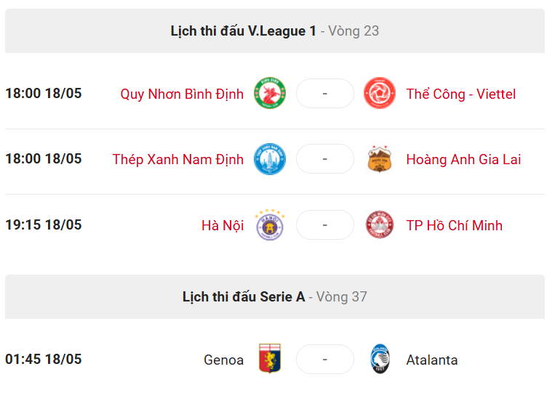Image resolution: width=547 pixels, height=401 pixels.
Task: Select the Lịch thi đấu V.League 1 header
Action: (x=274, y=31)
